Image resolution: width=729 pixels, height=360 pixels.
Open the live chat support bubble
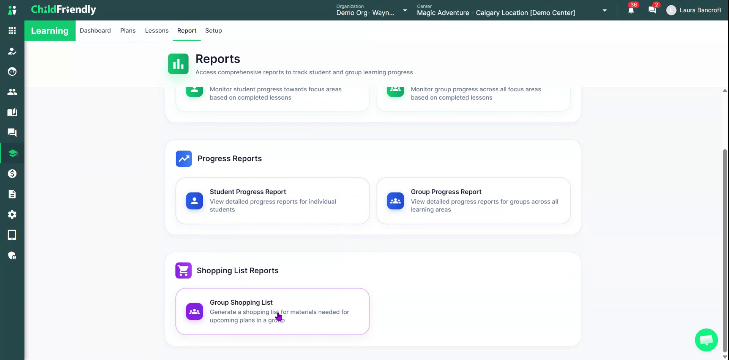click(x=706, y=340)
